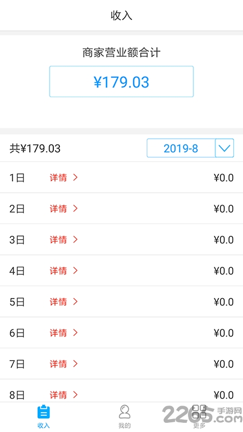Screen dimensions: 243x432
Task: Select the 收入 tab label
Action: [44, 426]
